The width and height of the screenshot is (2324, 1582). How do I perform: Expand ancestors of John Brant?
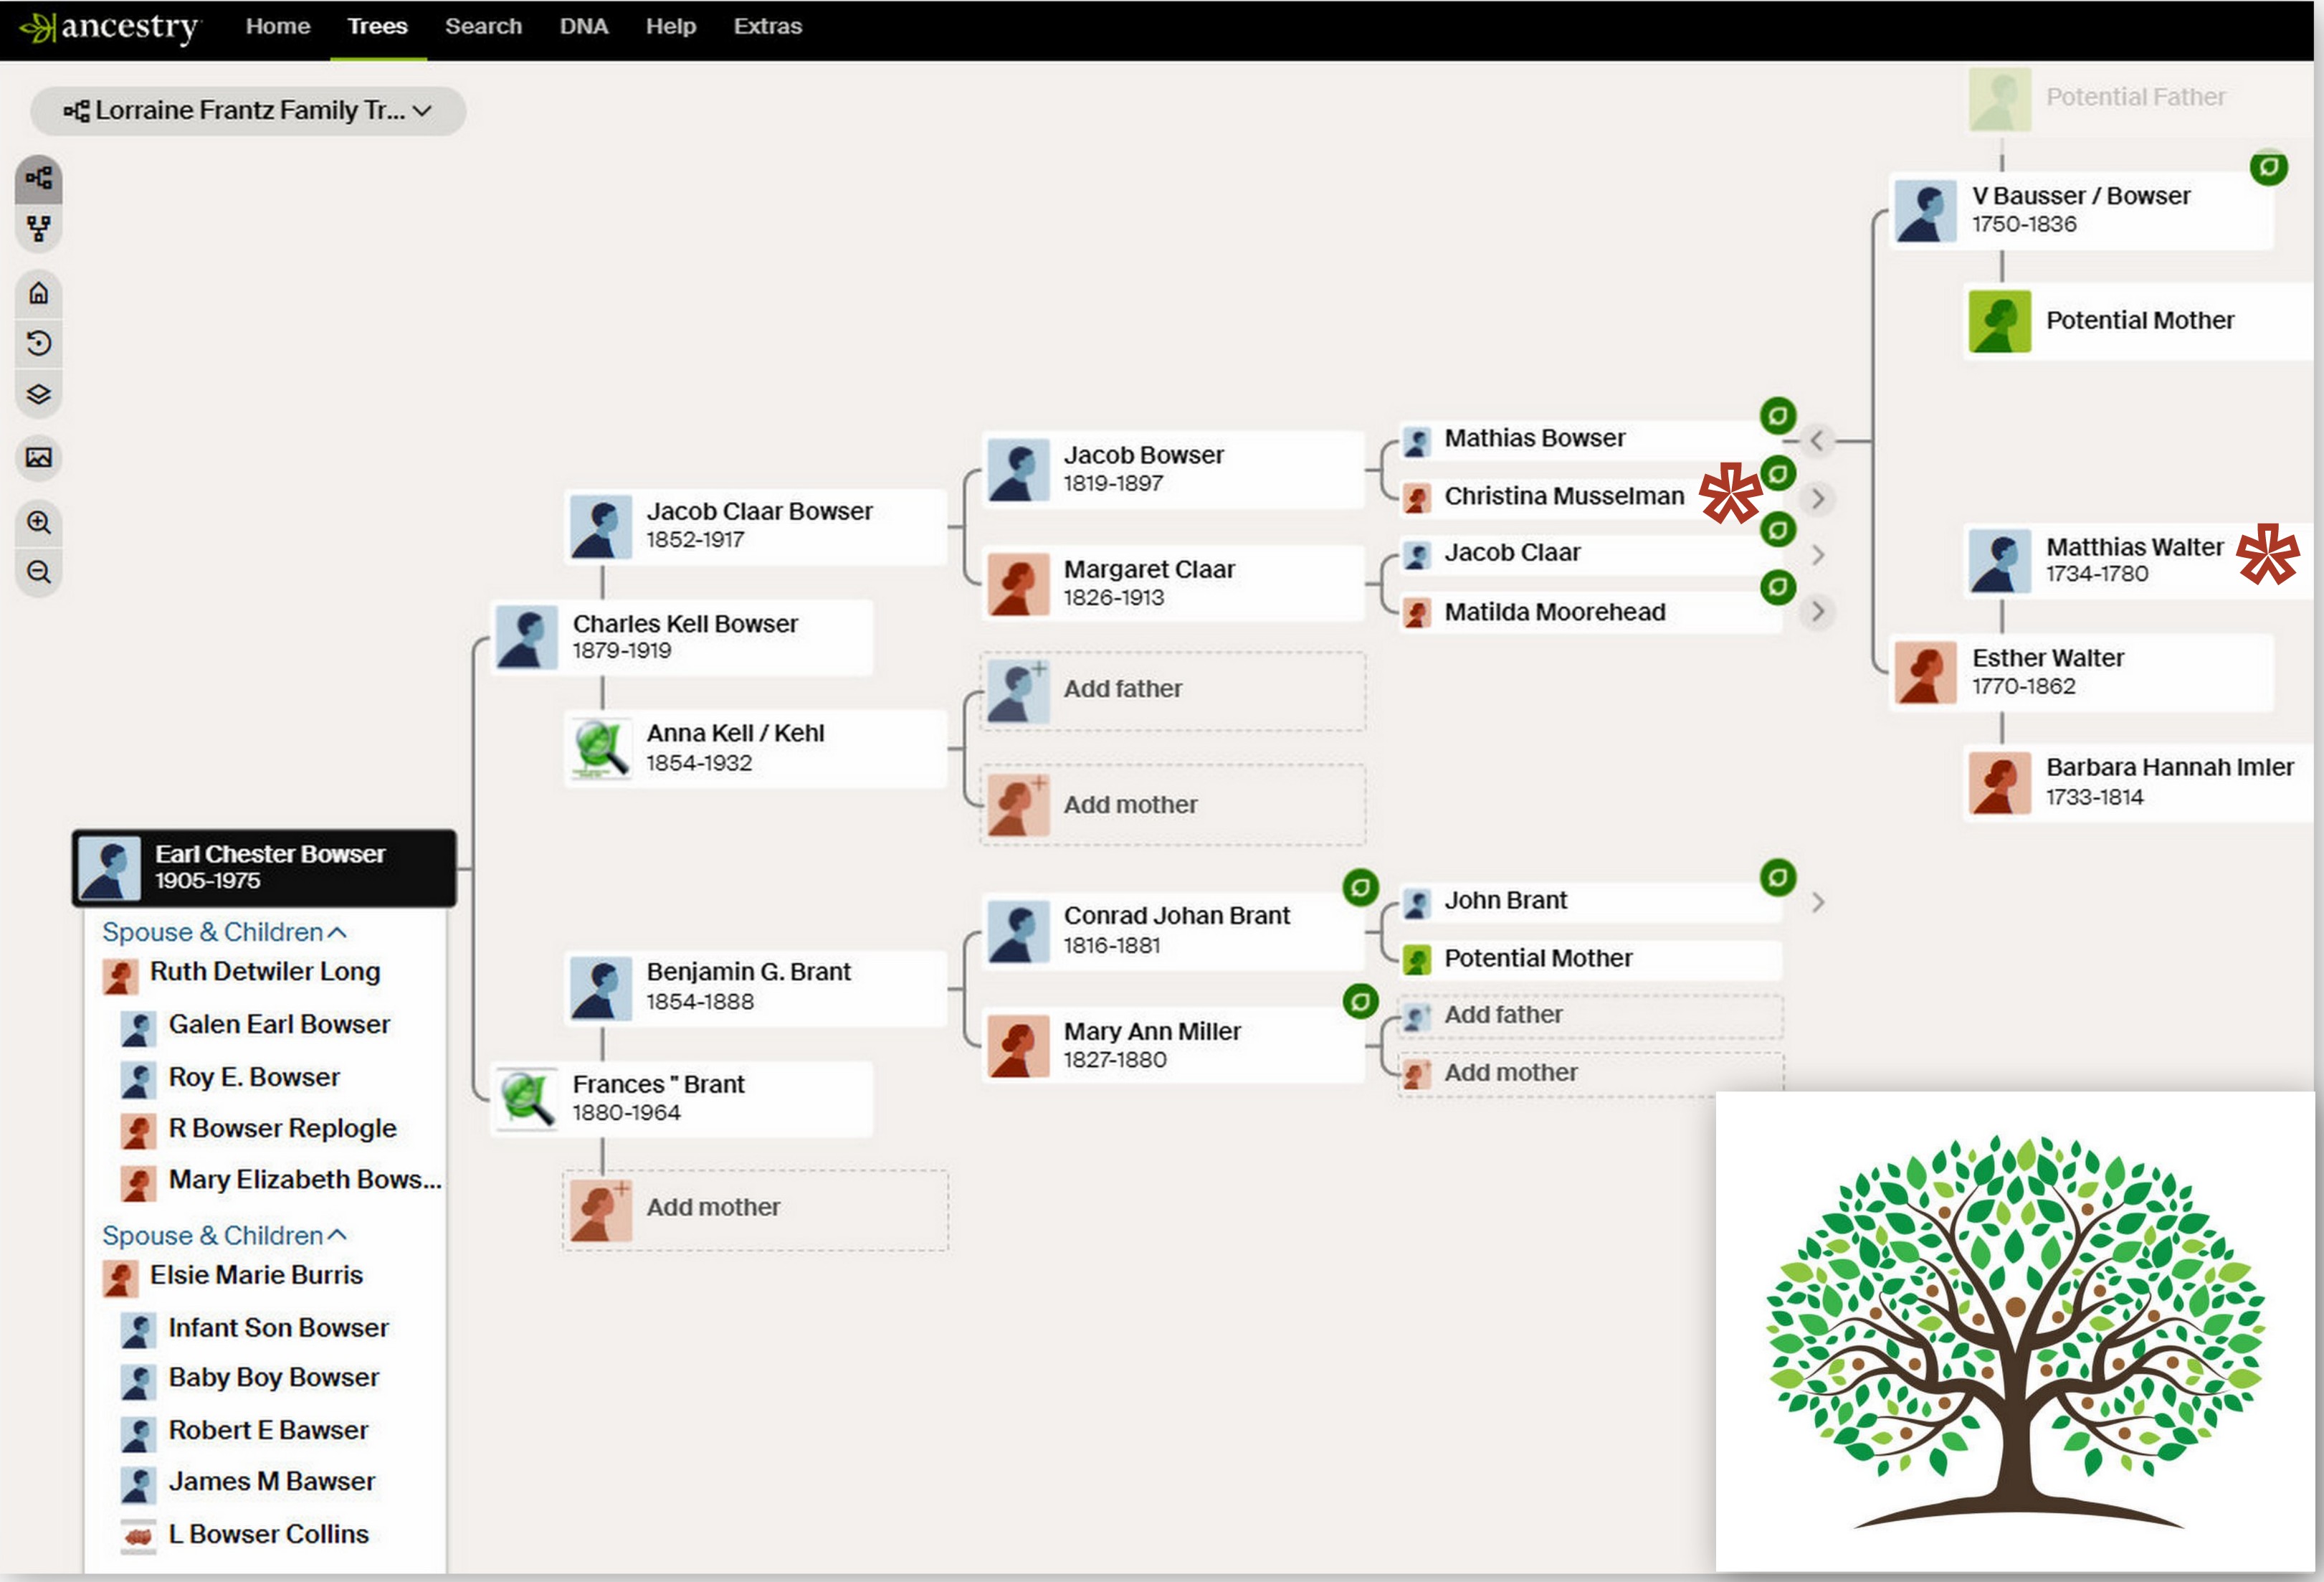tap(1818, 901)
